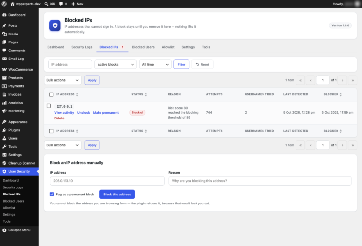This screenshot has width=362, height=246.
Task: Click the Pages icon in sidebar
Action: (x=4, y=42)
